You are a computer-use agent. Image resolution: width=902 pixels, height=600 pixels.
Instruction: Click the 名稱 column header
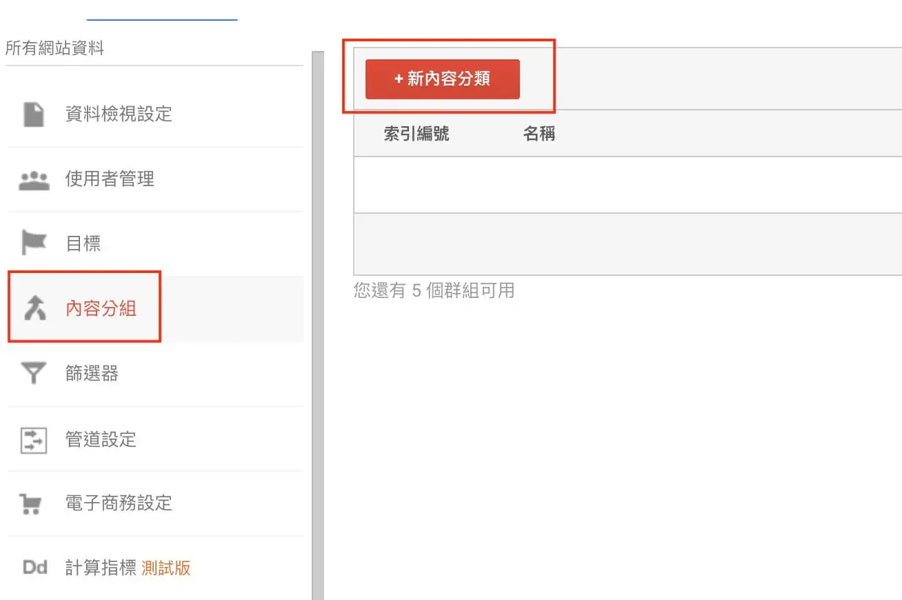pyautogui.click(x=539, y=134)
